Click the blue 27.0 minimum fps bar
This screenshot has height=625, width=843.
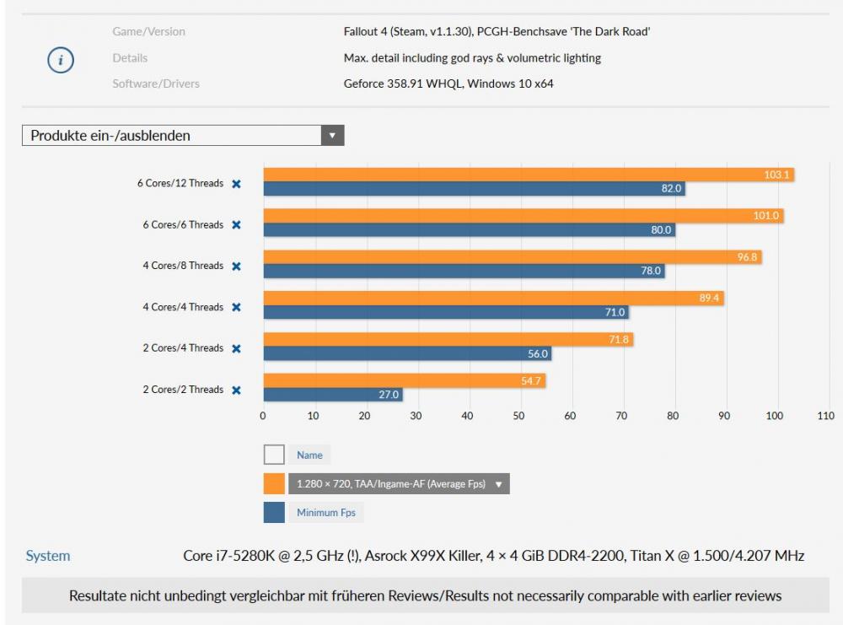[333, 394]
